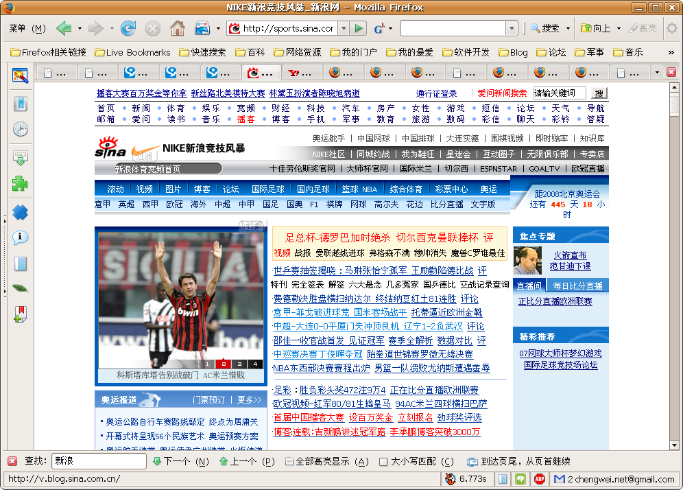Image resolution: width=683 pixels, height=490 pixels.
Task: Click the wand window icon above the sidebar
Action: [20, 75]
